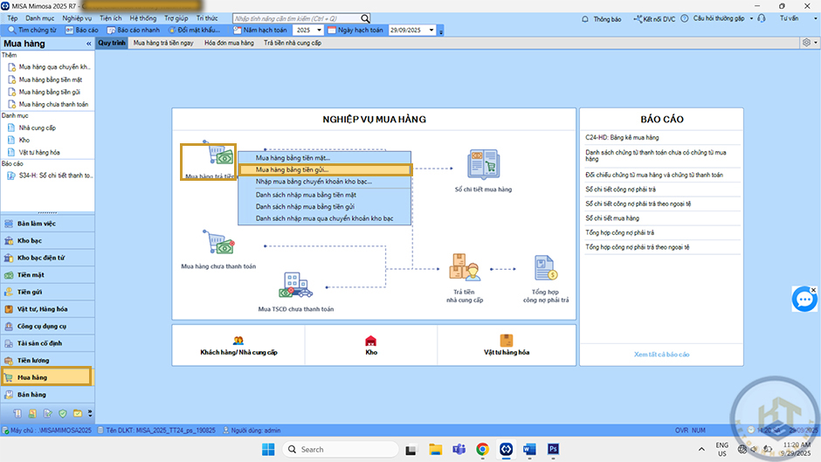Open Tiền mặt module in sidebar
Screen dimensions: 821x462
pos(31,275)
